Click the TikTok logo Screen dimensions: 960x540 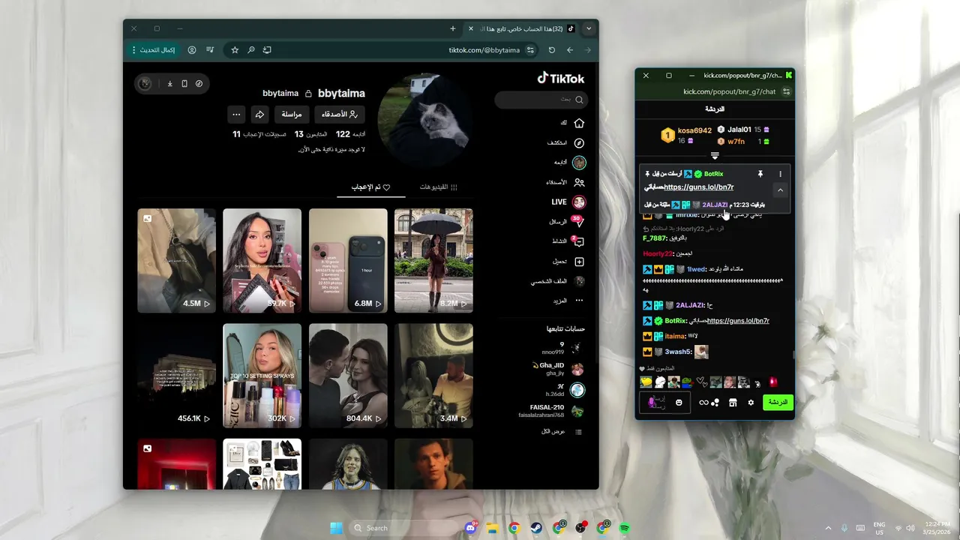(561, 78)
